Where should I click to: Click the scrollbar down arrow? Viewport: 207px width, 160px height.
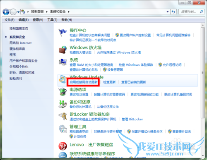point(203,156)
